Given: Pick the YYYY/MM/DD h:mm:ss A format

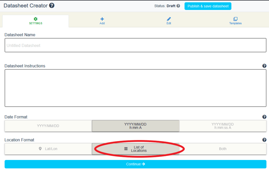Looking at the screenshot, I should pos(223,126).
